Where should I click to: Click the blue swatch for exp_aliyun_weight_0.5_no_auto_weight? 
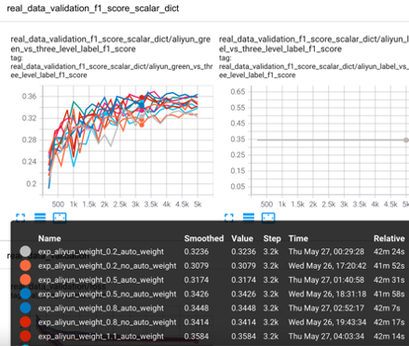pyautogui.click(x=25, y=294)
